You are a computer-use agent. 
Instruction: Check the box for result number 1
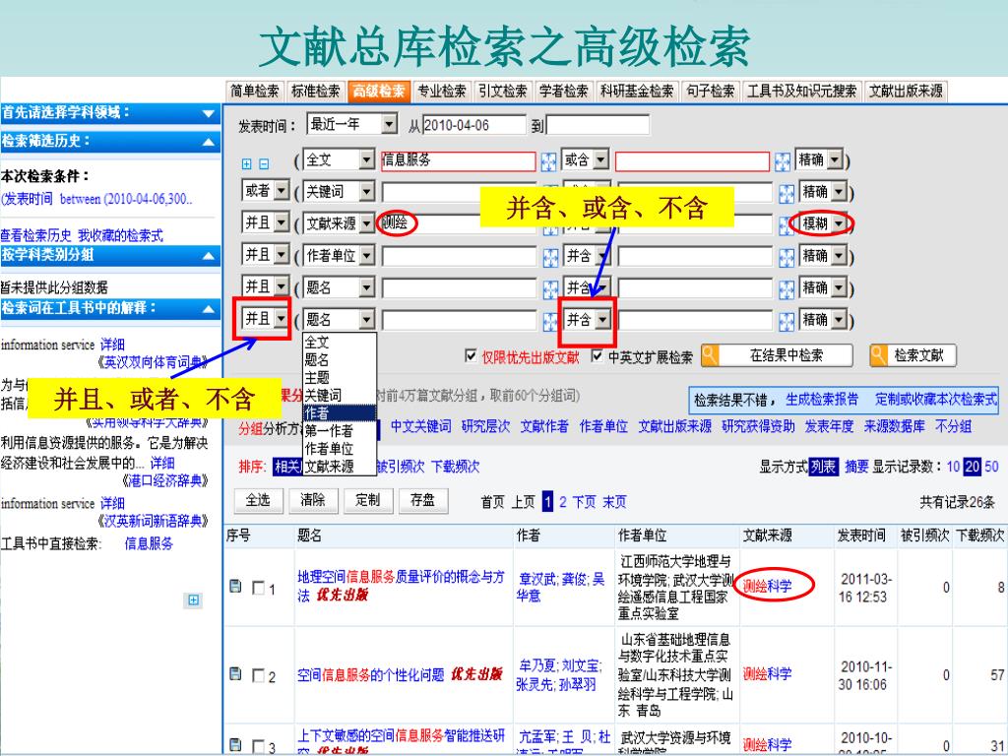click(258, 589)
